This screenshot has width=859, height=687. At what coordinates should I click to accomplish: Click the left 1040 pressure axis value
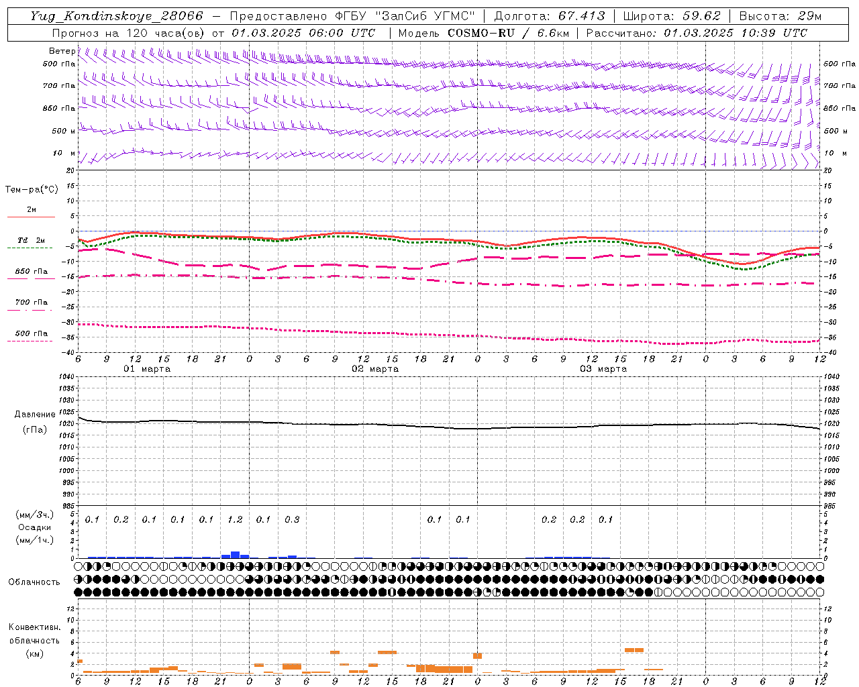pyautogui.click(x=67, y=377)
